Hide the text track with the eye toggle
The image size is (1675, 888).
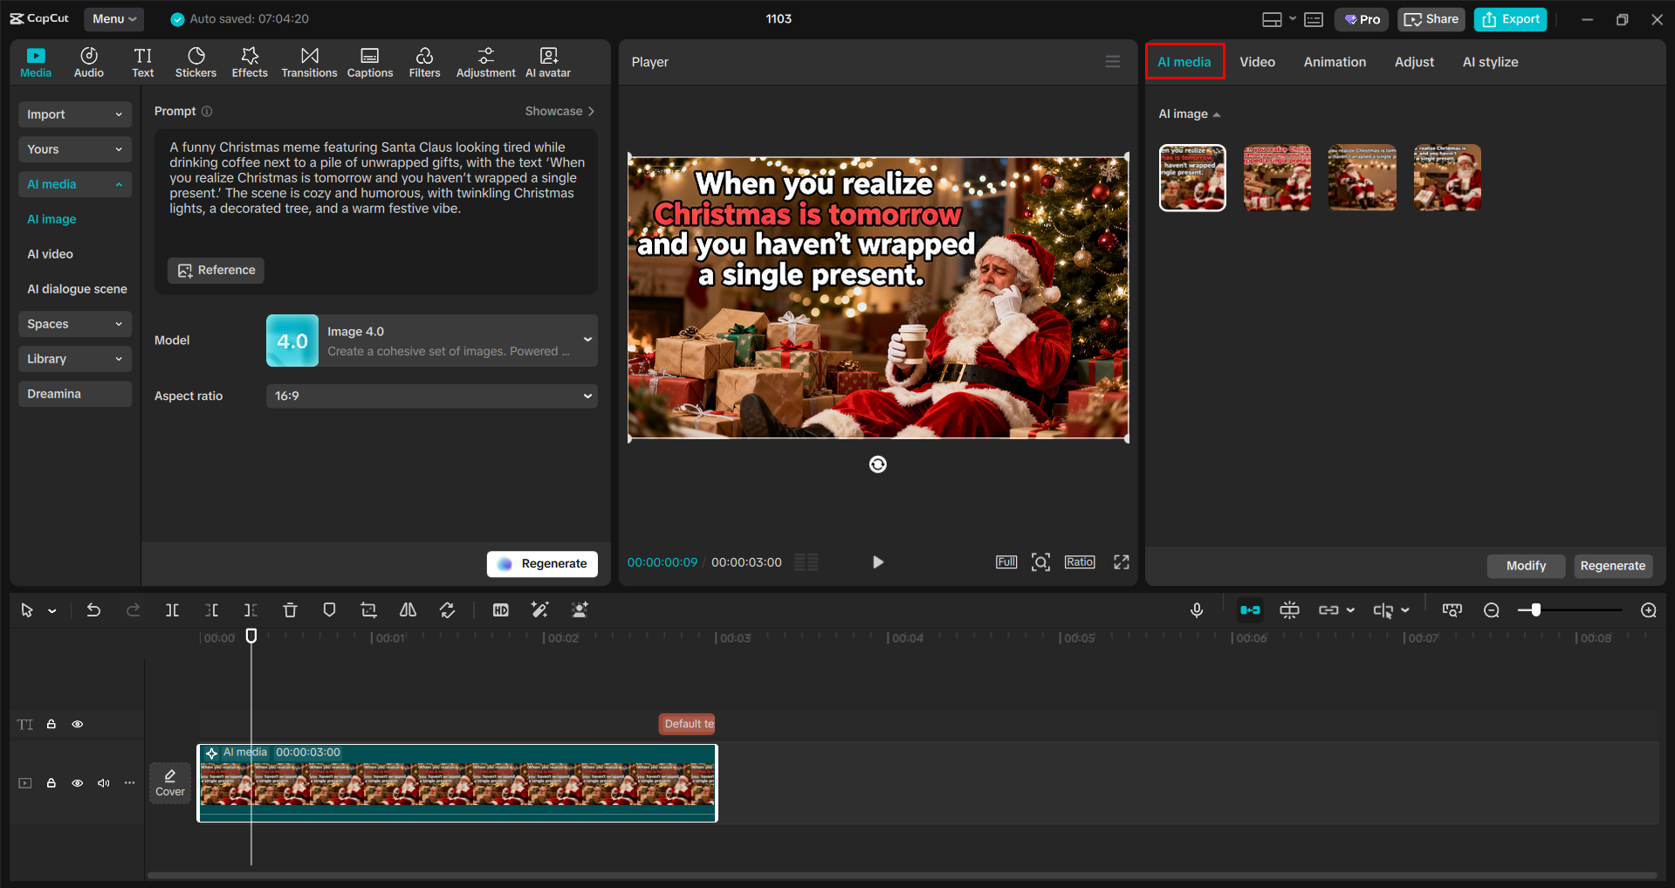[77, 724]
